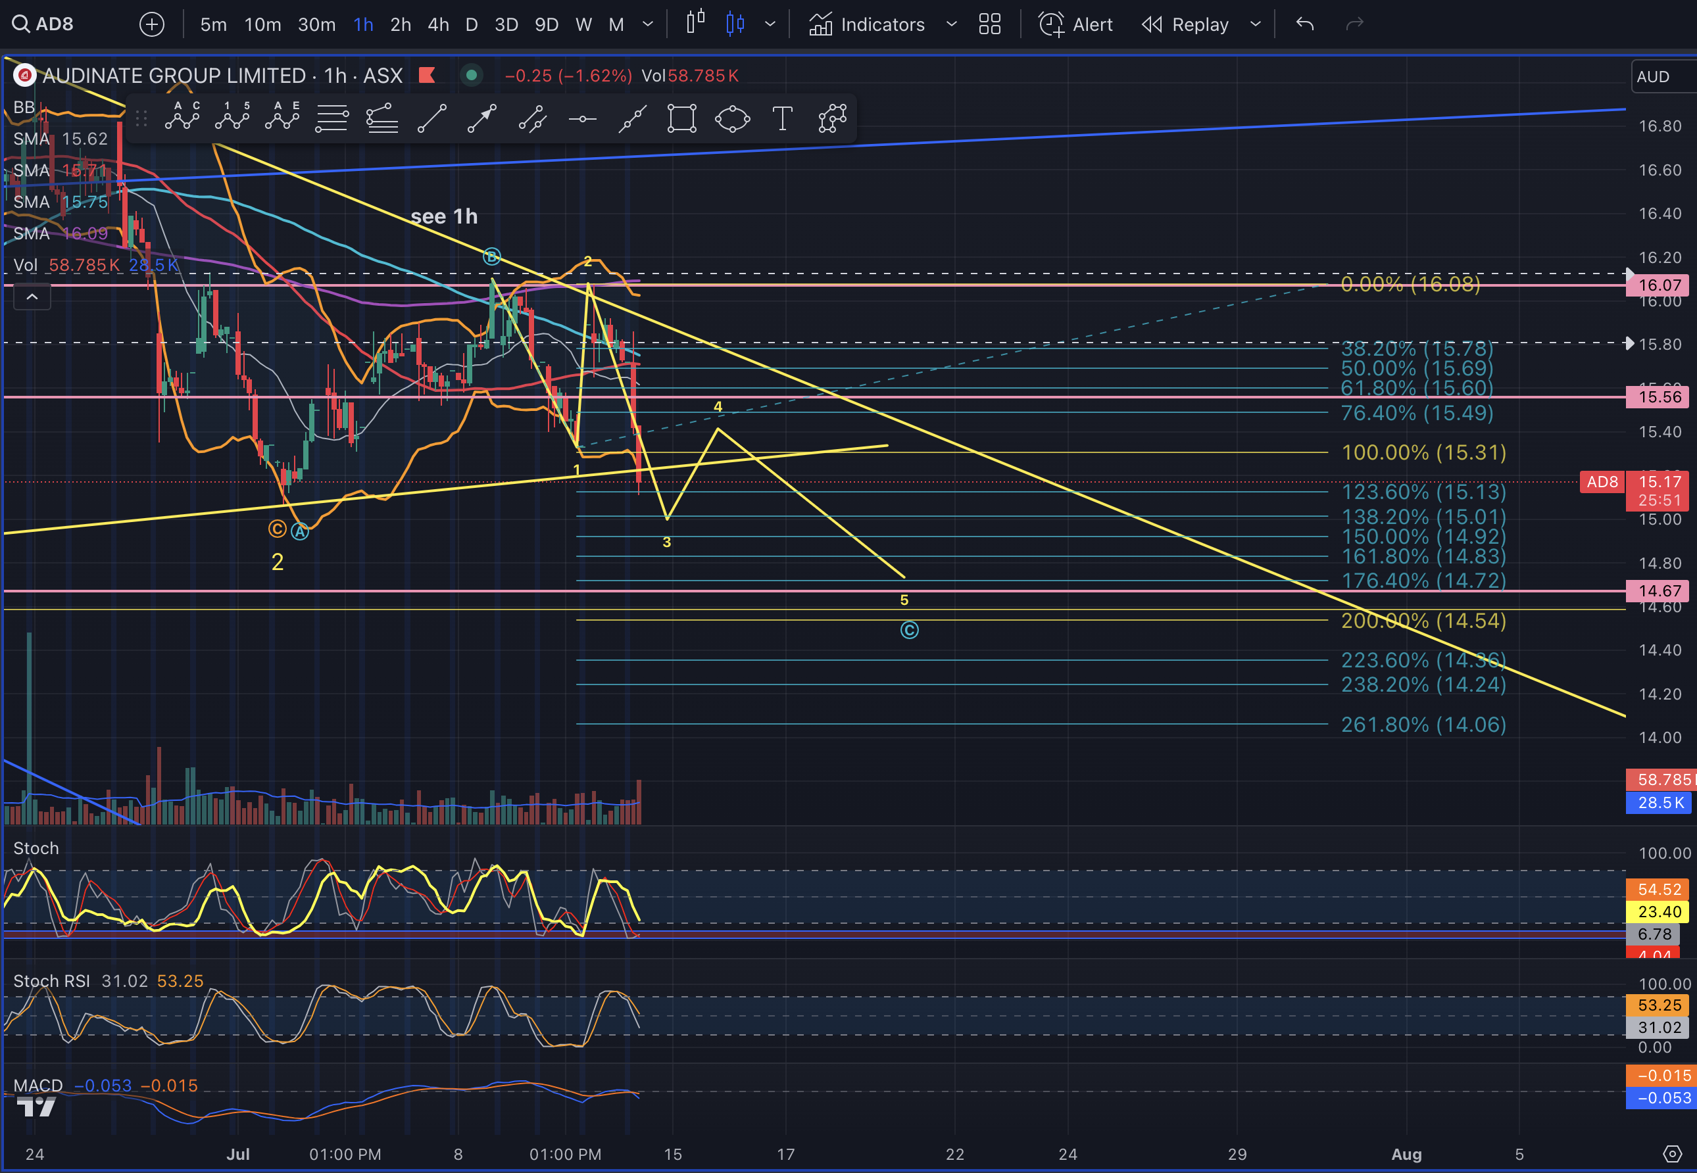Click the 261.80% (14.06) Fib level label
This screenshot has width=1697, height=1173.
(x=1424, y=725)
